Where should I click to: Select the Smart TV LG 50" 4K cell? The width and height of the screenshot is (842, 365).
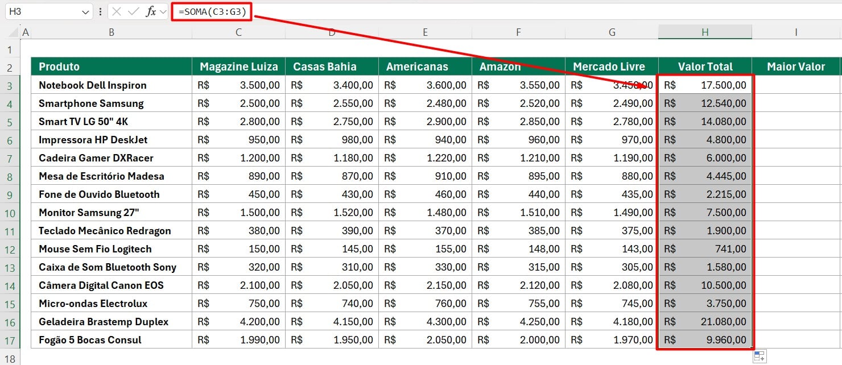tap(112, 121)
